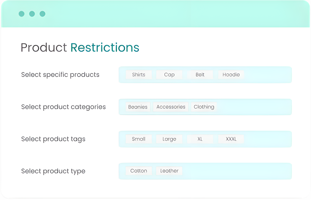Image resolution: width=311 pixels, height=200 pixels.
Task: Select the Small tag
Action: click(x=139, y=139)
